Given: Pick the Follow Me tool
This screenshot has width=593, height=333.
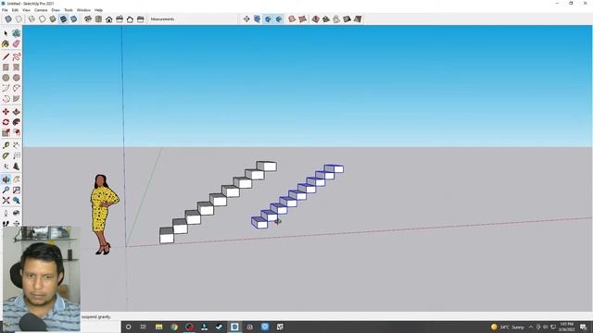Looking at the screenshot, I should pyautogui.click(x=17, y=122).
